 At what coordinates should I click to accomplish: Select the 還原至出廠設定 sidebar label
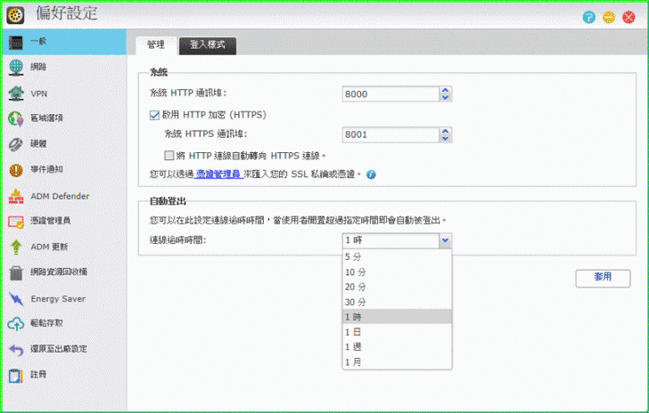coord(59,349)
